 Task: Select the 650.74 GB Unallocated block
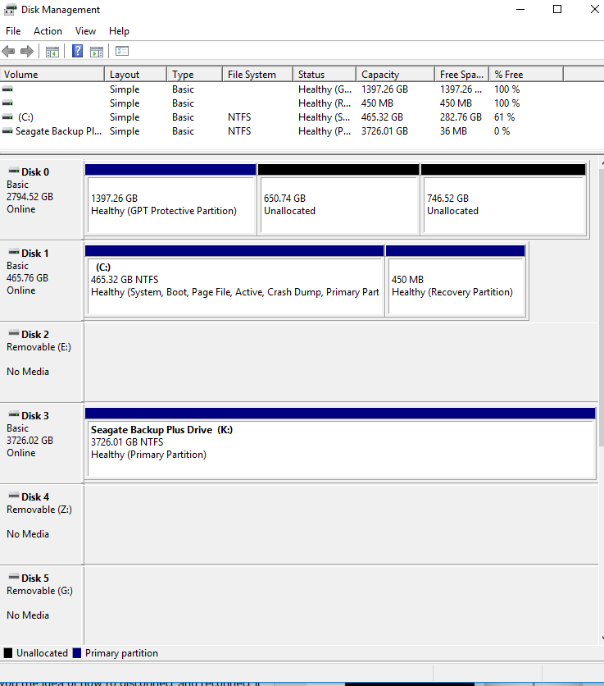[x=338, y=199]
